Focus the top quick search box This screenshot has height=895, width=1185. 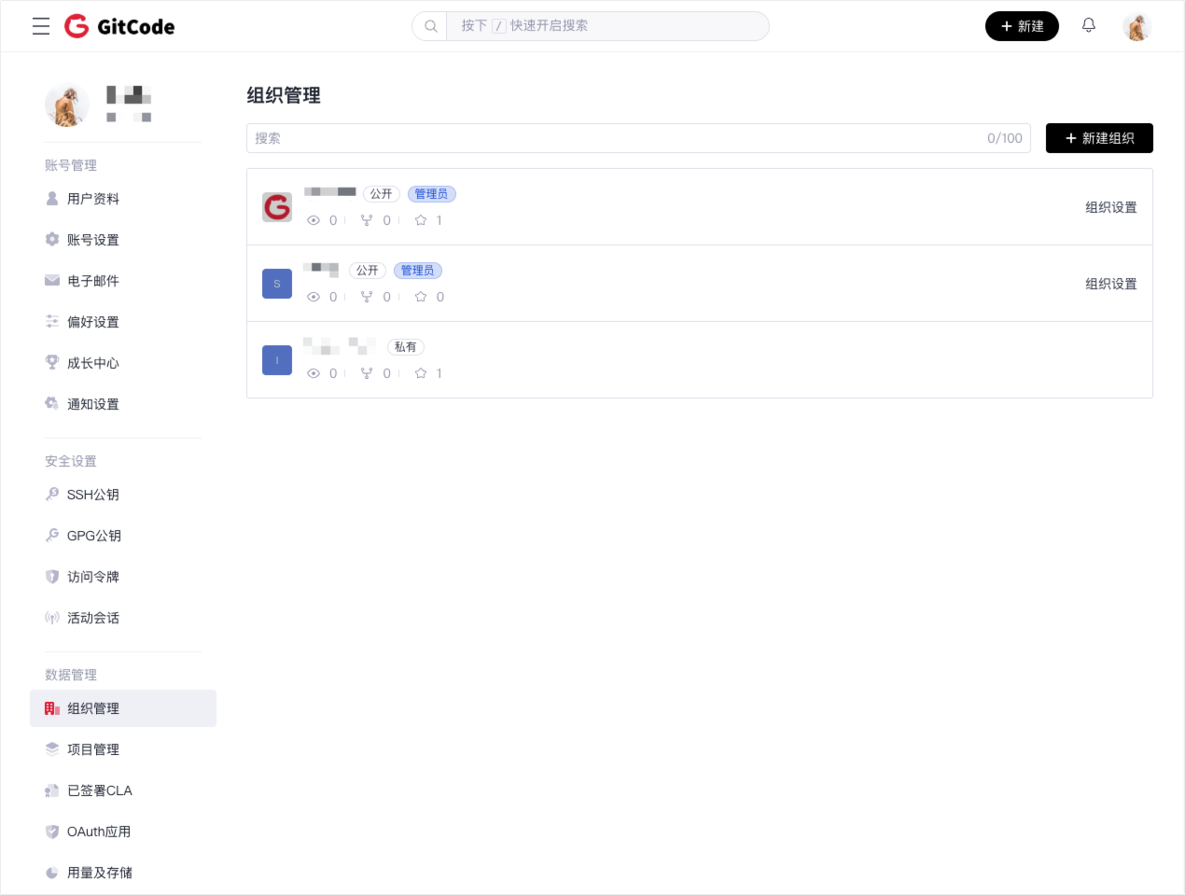pos(606,26)
